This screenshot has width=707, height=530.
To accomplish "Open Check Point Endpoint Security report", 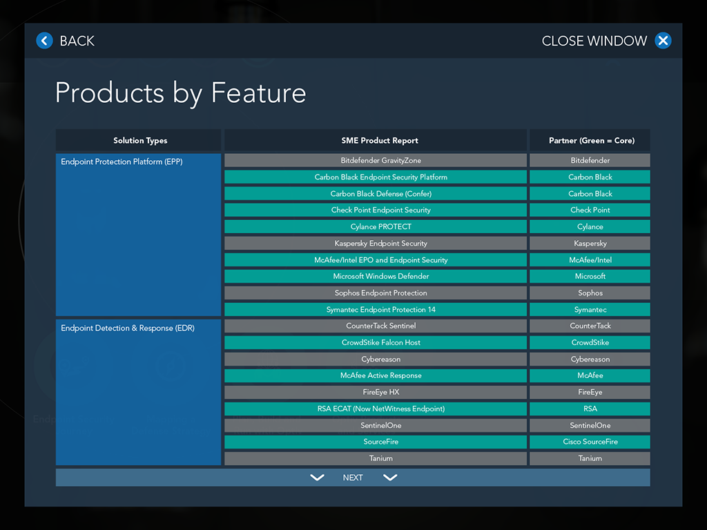I will [x=376, y=210].
